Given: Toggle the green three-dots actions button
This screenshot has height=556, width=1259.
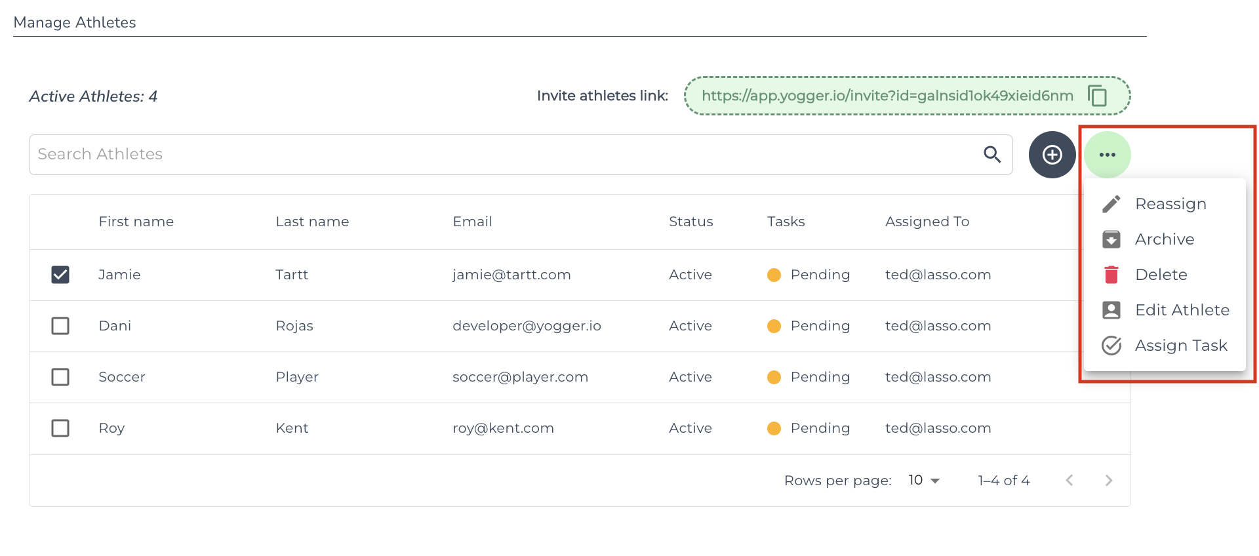Looking at the screenshot, I should (1107, 155).
